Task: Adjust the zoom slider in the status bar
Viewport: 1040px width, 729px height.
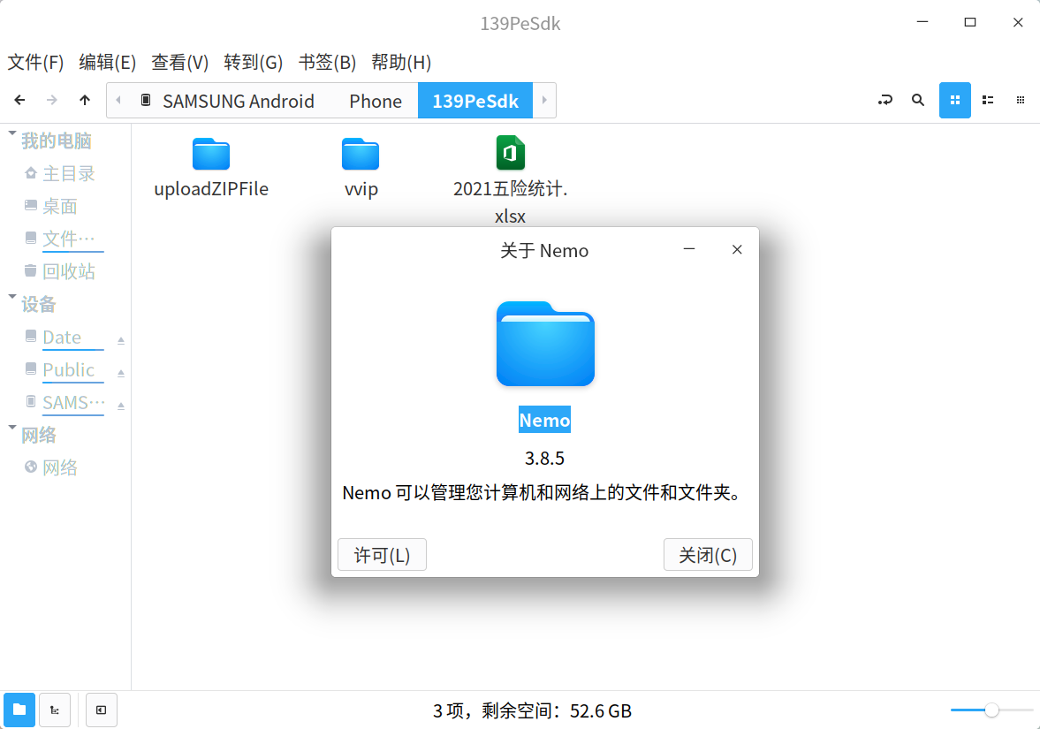Action: pos(991,710)
